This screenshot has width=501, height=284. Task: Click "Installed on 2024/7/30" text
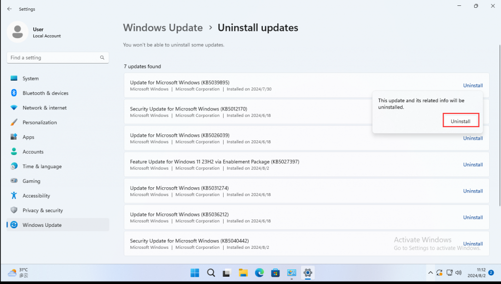[249, 89]
